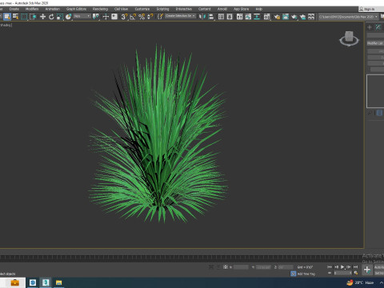Open Material Editor icon
Viewport: 384px width, 288px height.
pyautogui.click(x=266, y=17)
